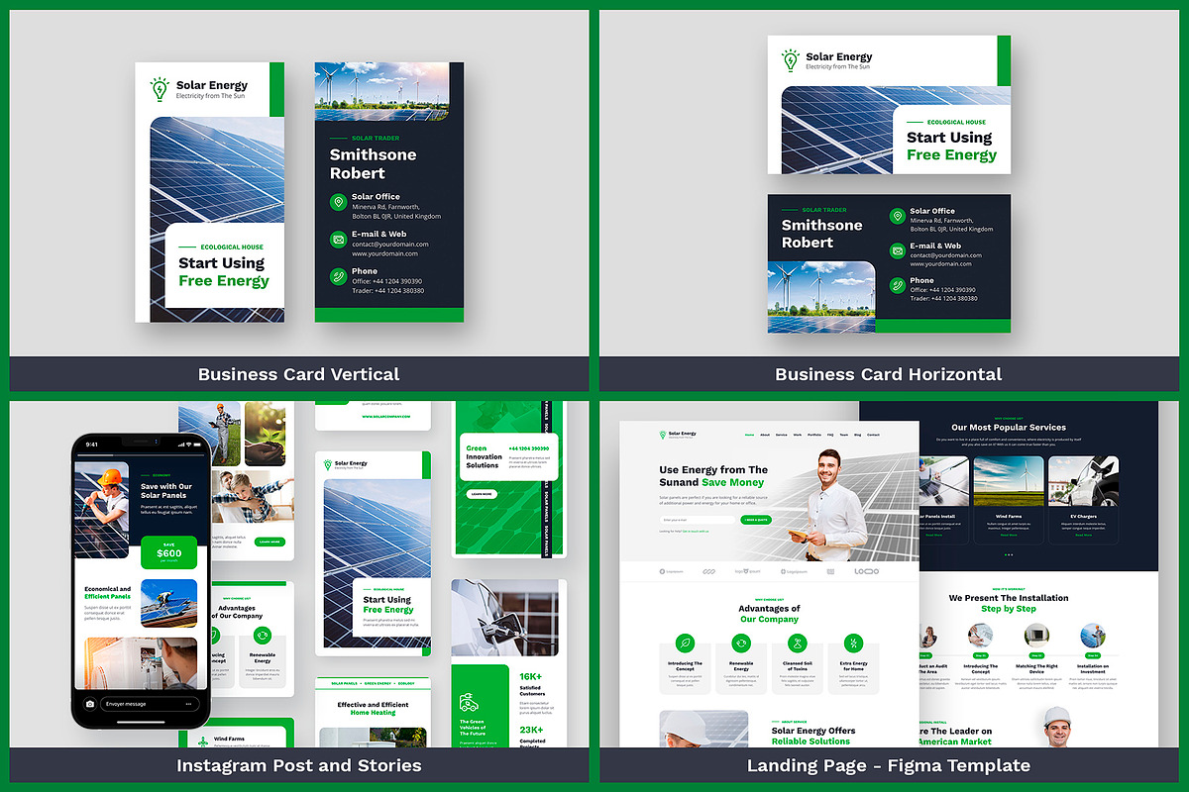This screenshot has height=792, width=1189.
Task: Click the Wi-Fi status icon on the phone
Action: point(187,444)
